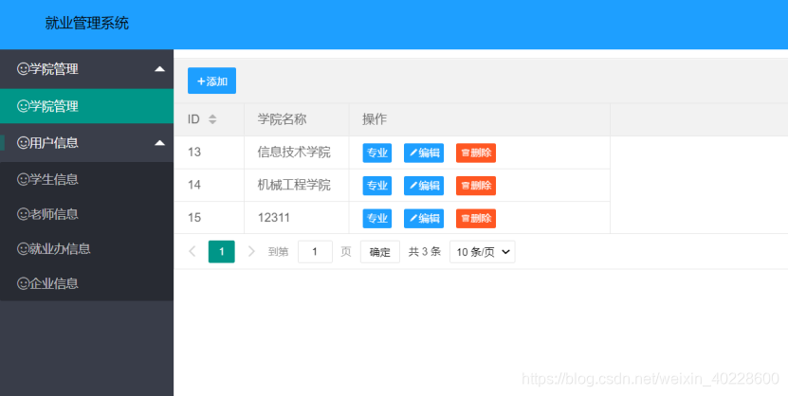This screenshot has width=788, height=396.
Task: Edit the 机械工程学院 row
Action: (424, 186)
